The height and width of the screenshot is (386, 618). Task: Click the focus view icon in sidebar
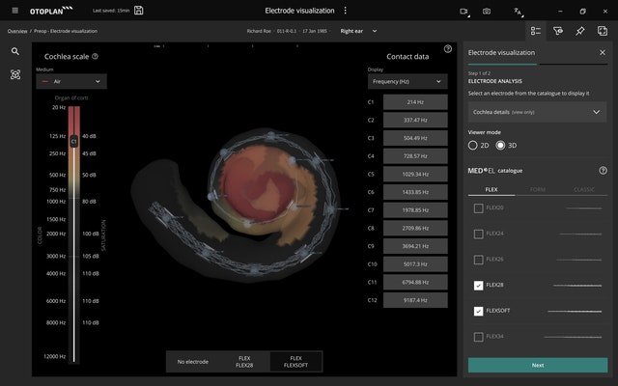coord(15,74)
